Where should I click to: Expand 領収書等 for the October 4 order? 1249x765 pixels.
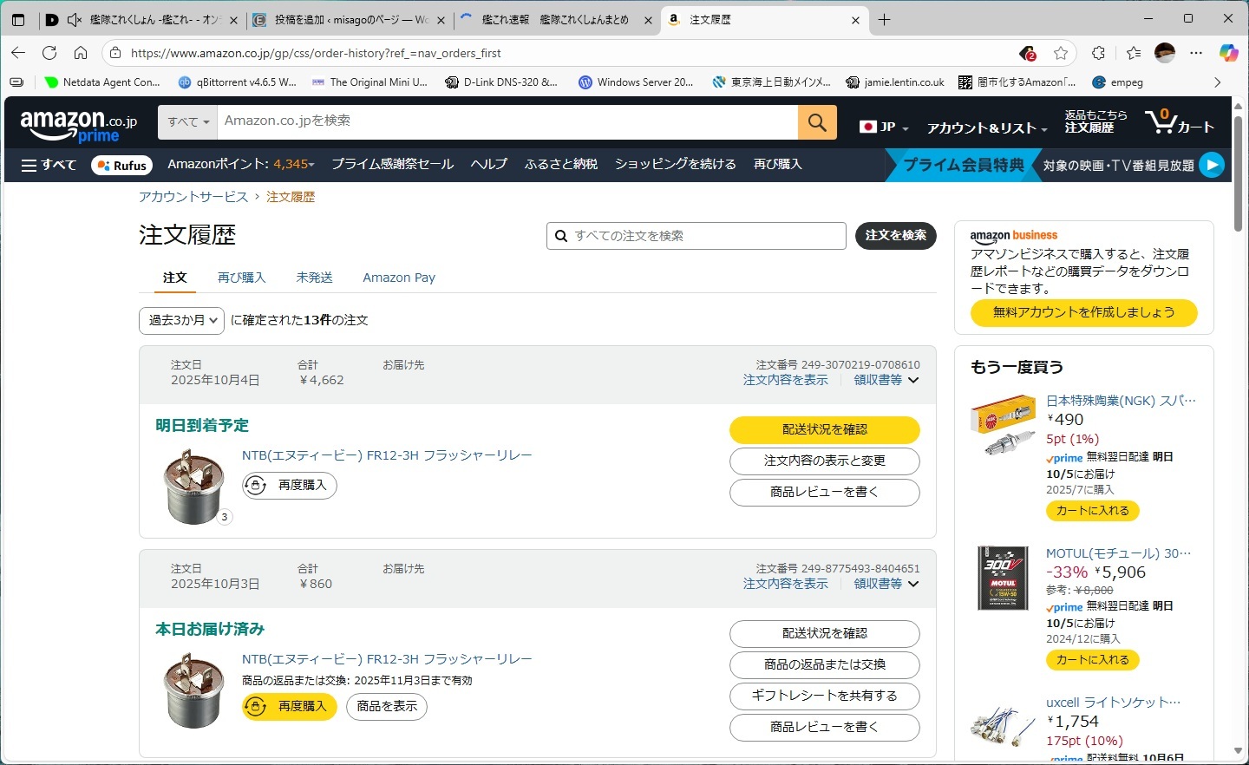coord(886,380)
